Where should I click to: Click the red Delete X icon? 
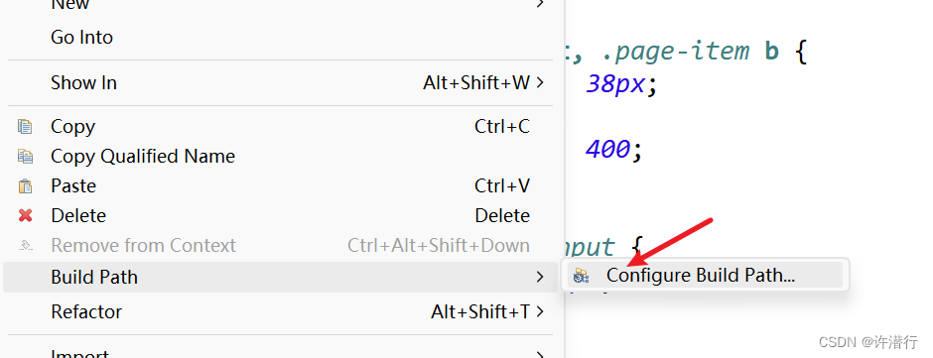click(25, 215)
